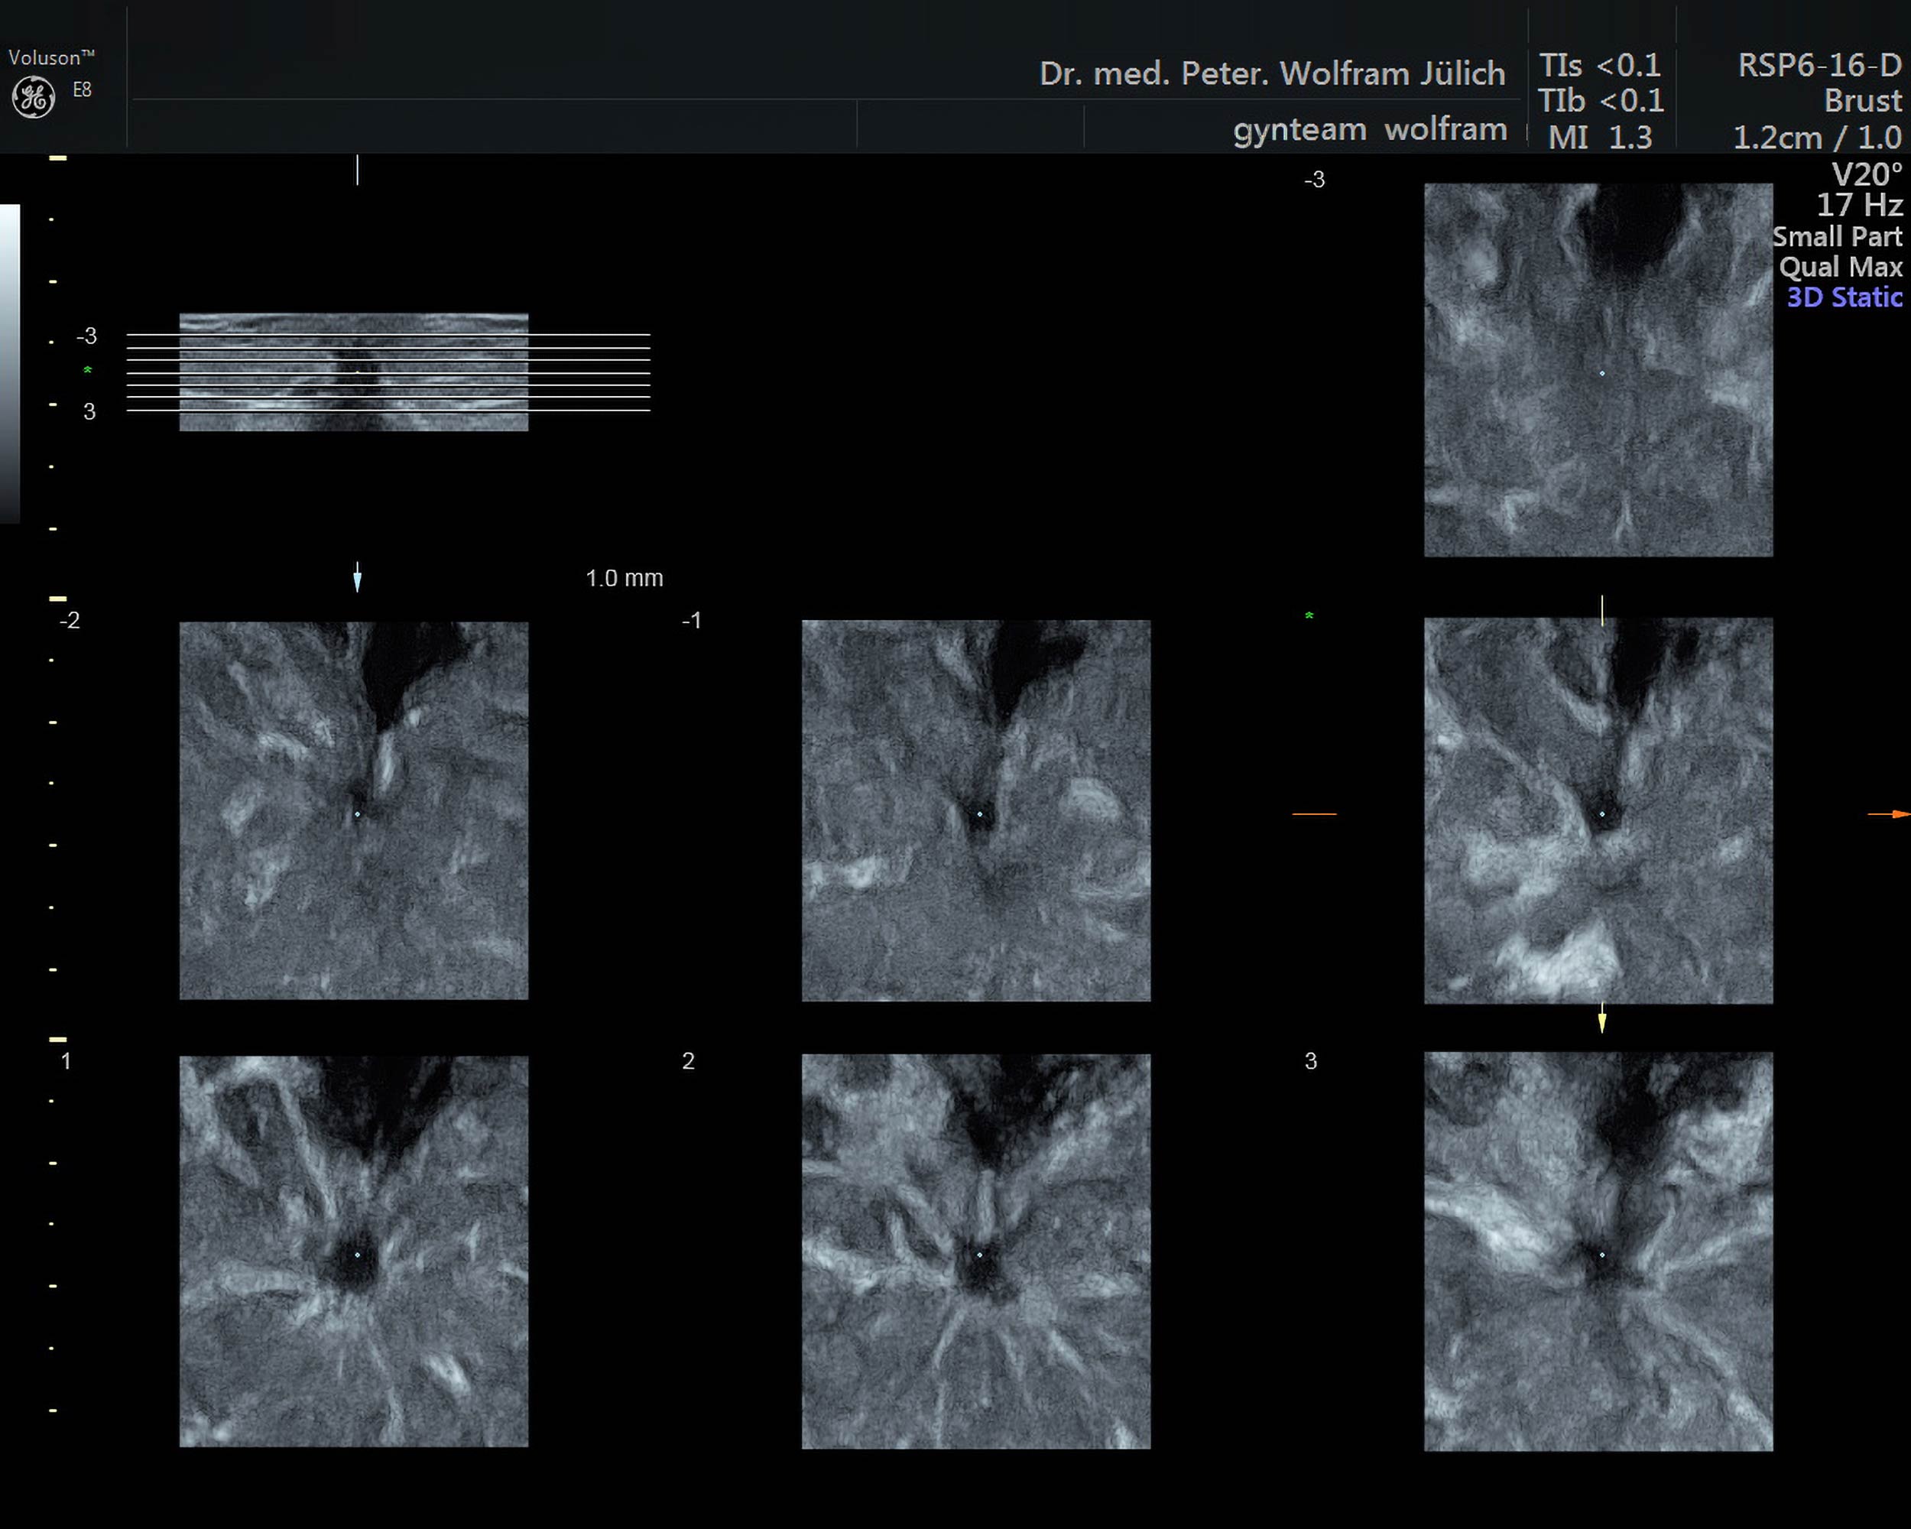Click the light blue arrow below overview
Screen dimensions: 1911x1529
357,578
